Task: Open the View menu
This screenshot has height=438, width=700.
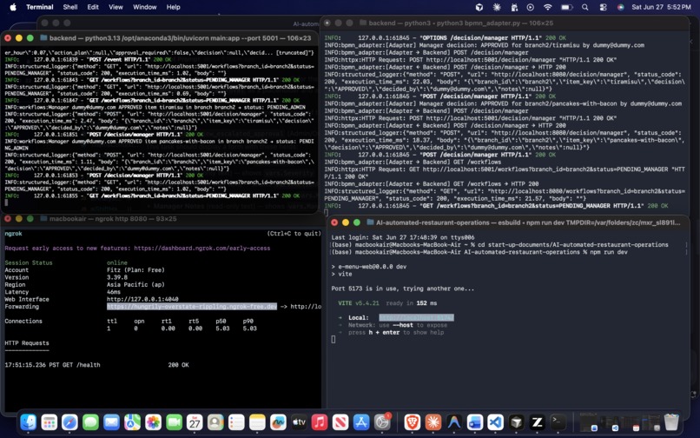Action: (116, 7)
